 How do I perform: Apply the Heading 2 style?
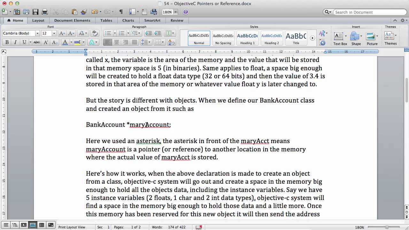point(272,38)
